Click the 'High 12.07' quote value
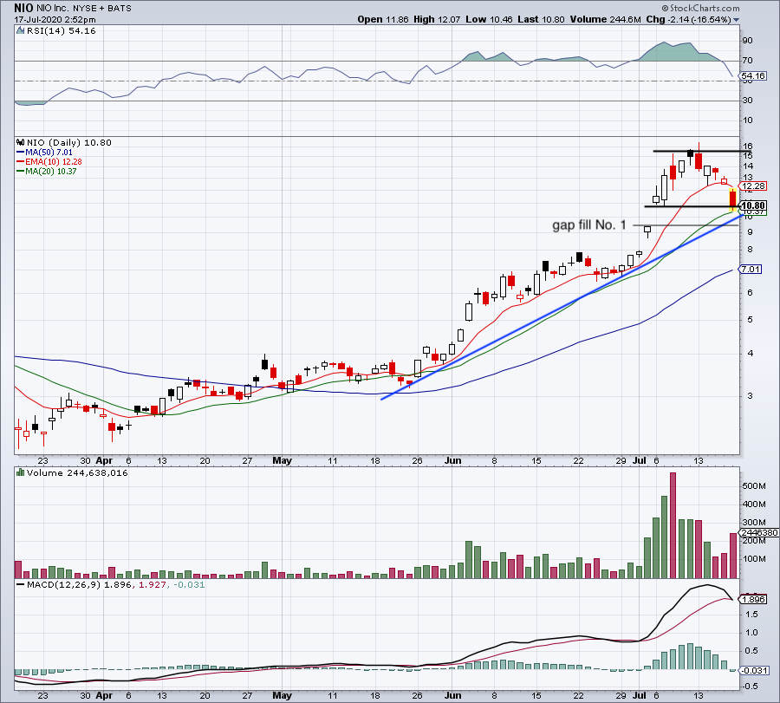Image resolution: width=780 pixels, height=703 pixels. pyautogui.click(x=438, y=19)
